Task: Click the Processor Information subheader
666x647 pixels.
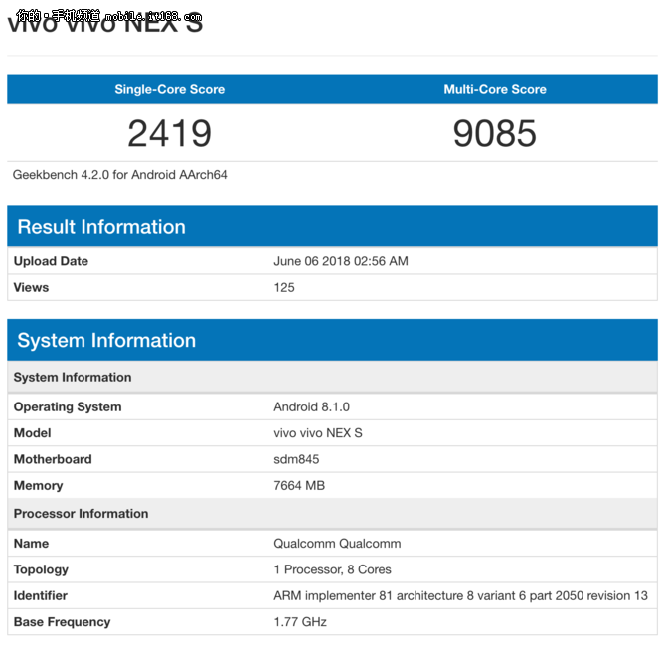Action: (81, 514)
